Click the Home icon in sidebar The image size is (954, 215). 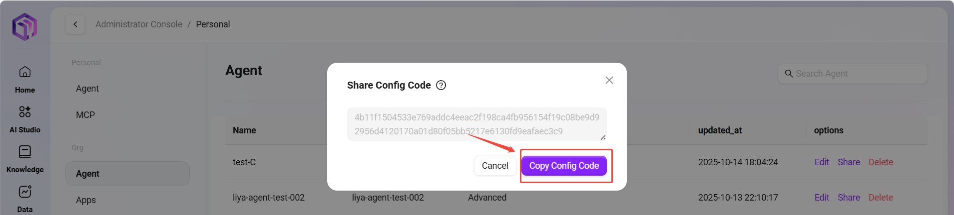pyautogui.click(x=25, y=73)
